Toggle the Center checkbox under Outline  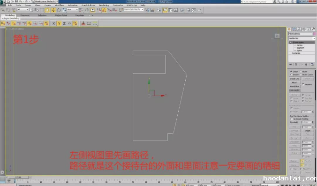pos(303,156)
